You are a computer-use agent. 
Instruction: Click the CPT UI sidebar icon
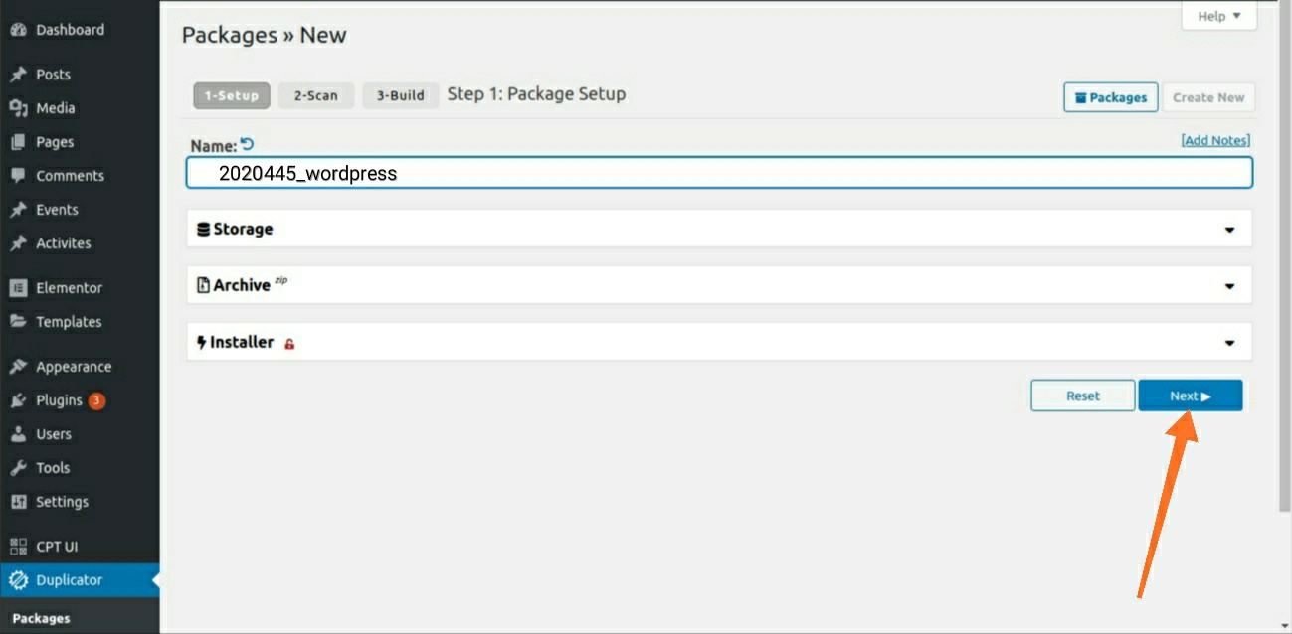point(17,546)
